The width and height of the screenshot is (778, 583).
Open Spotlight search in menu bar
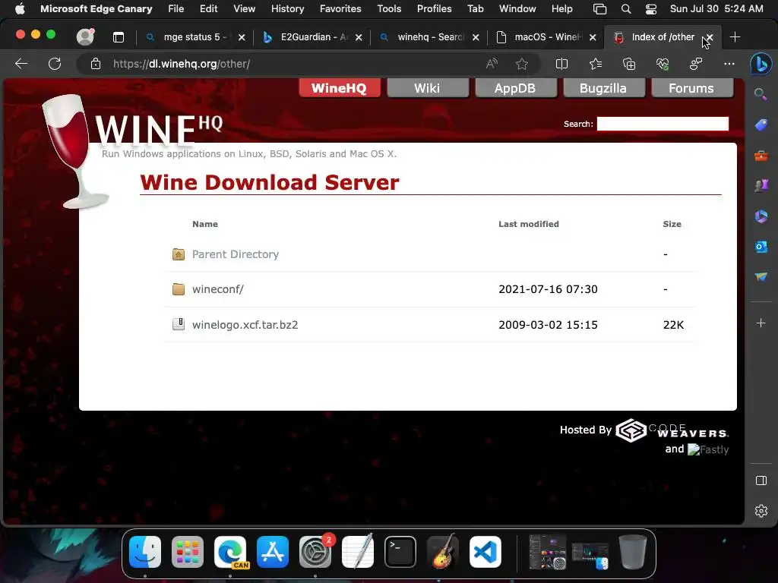click(626, 9)
